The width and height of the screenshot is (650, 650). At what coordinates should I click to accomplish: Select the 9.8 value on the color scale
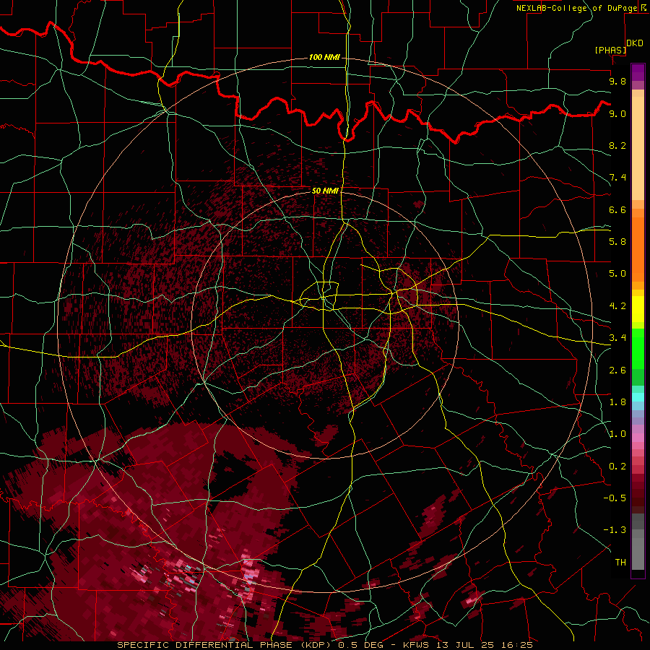[x=617, y=81]
